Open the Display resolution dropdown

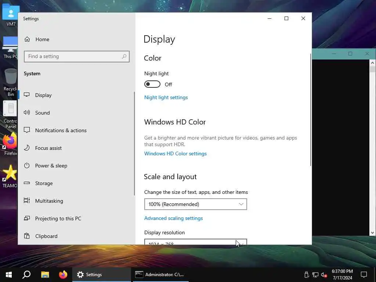coord(195,242)
